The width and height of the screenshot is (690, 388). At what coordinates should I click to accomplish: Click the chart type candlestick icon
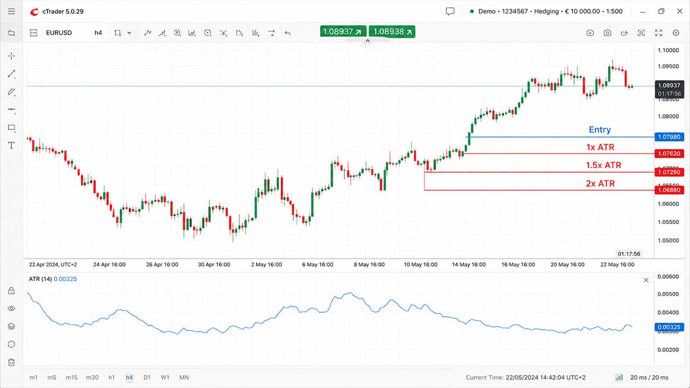(118, 33)
